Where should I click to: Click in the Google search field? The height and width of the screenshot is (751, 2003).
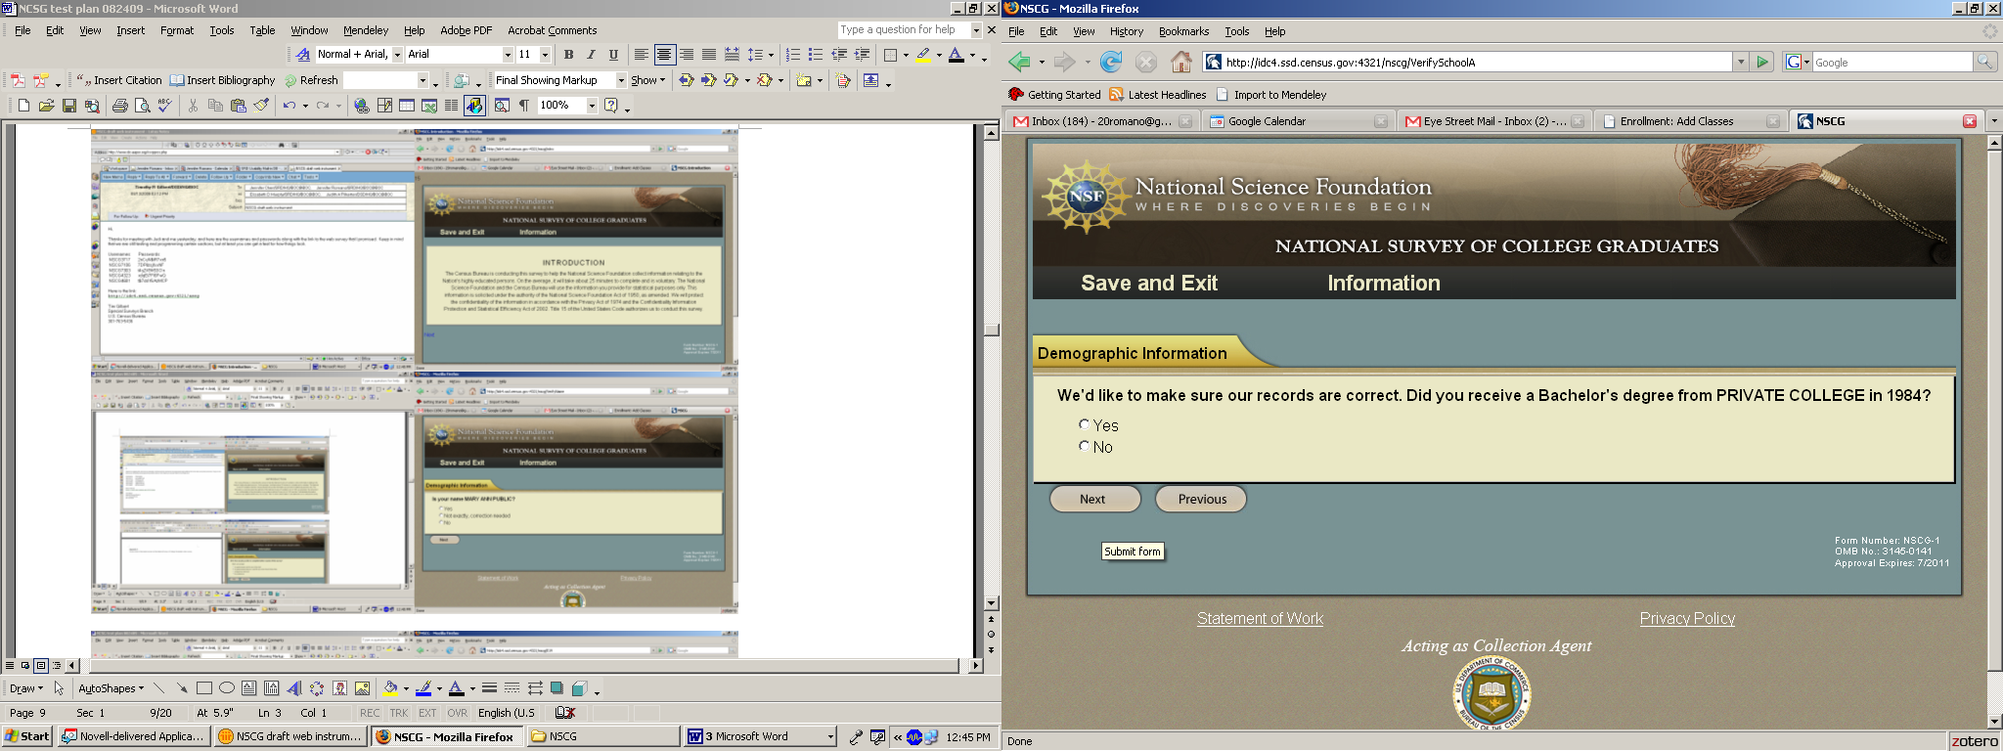[x=1891, y=63]
